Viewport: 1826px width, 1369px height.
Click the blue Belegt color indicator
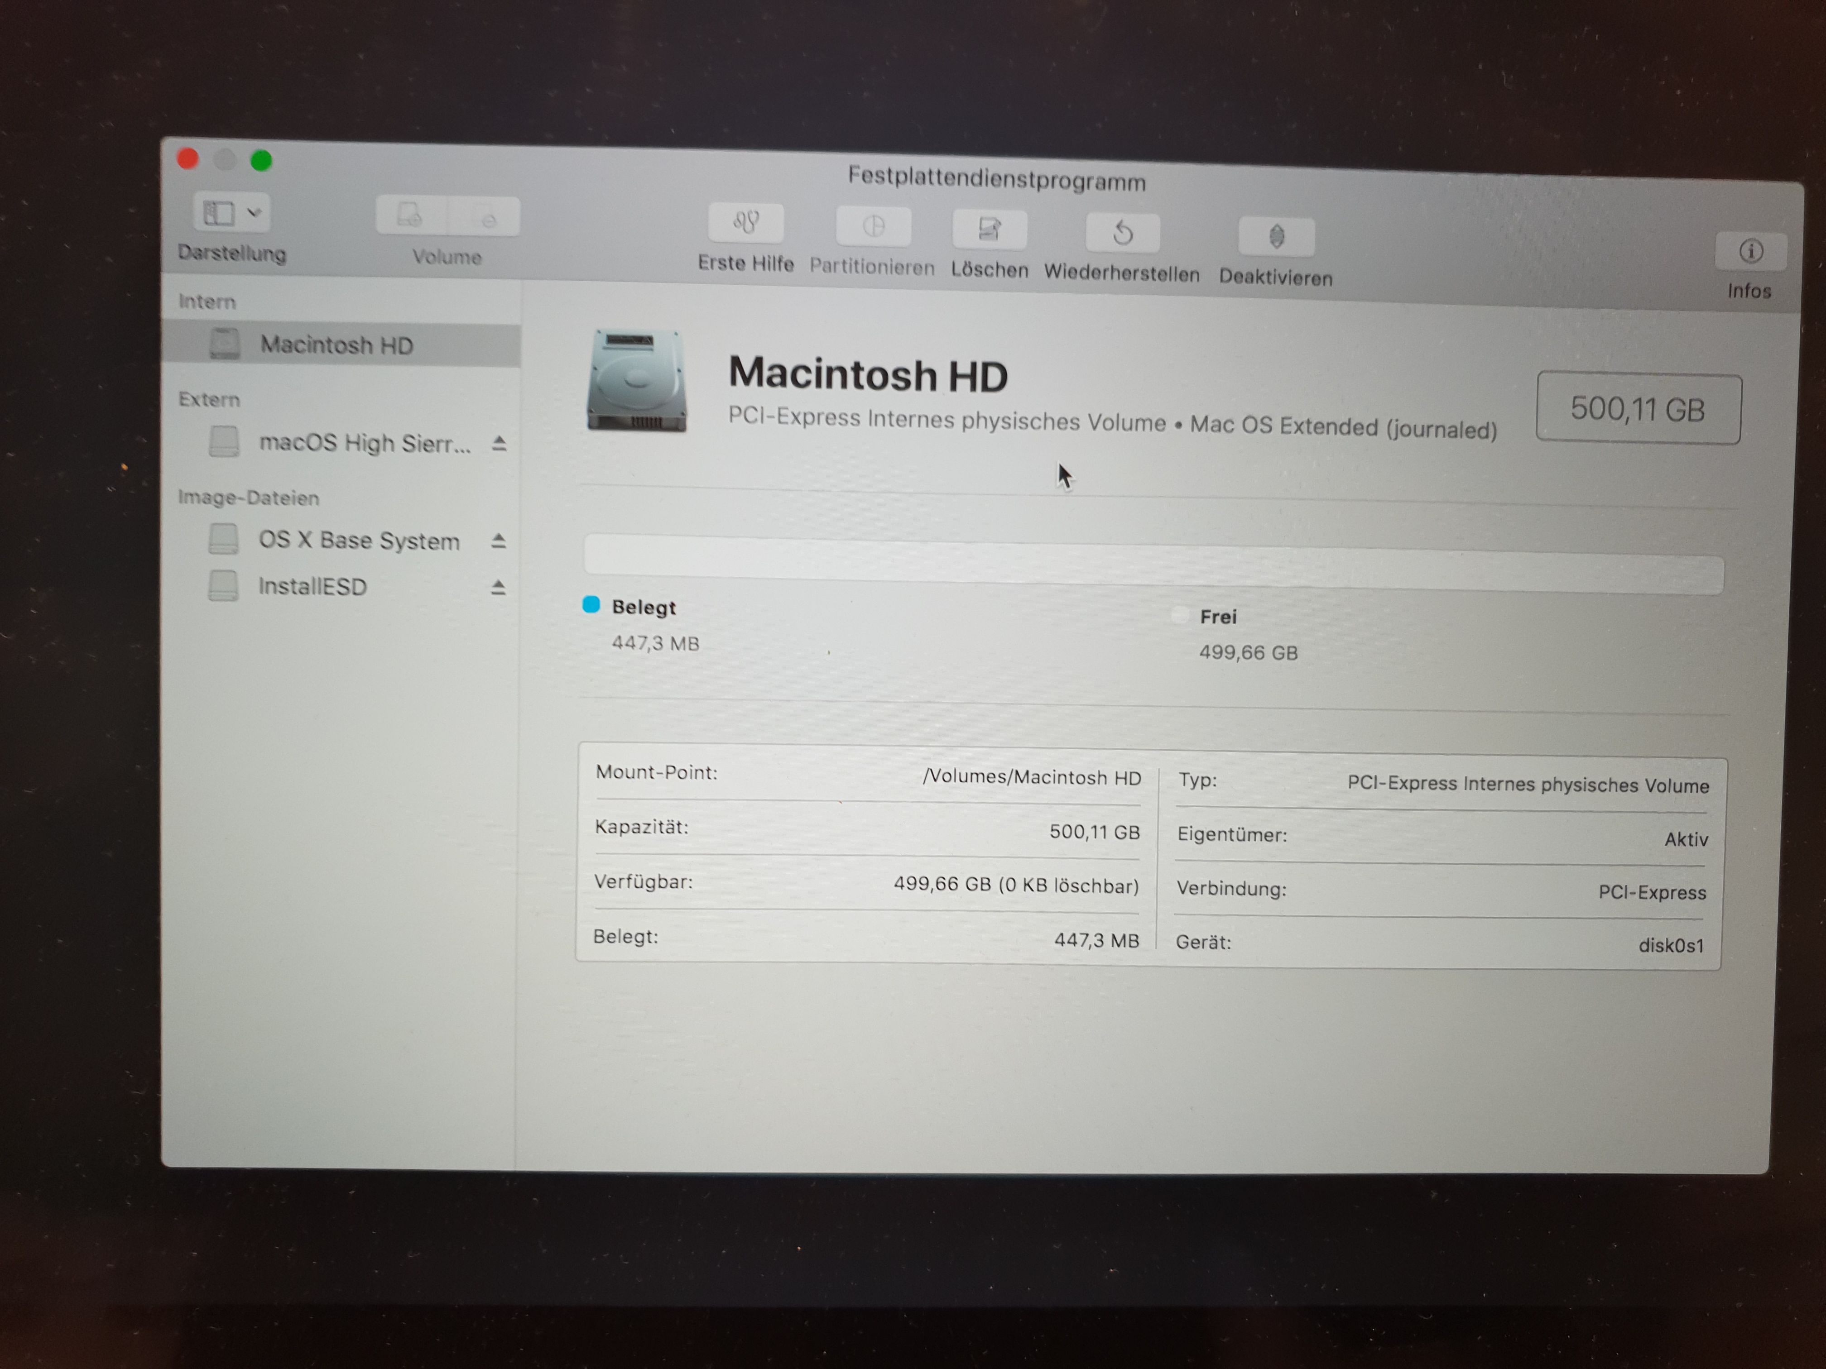click(591, 605)
